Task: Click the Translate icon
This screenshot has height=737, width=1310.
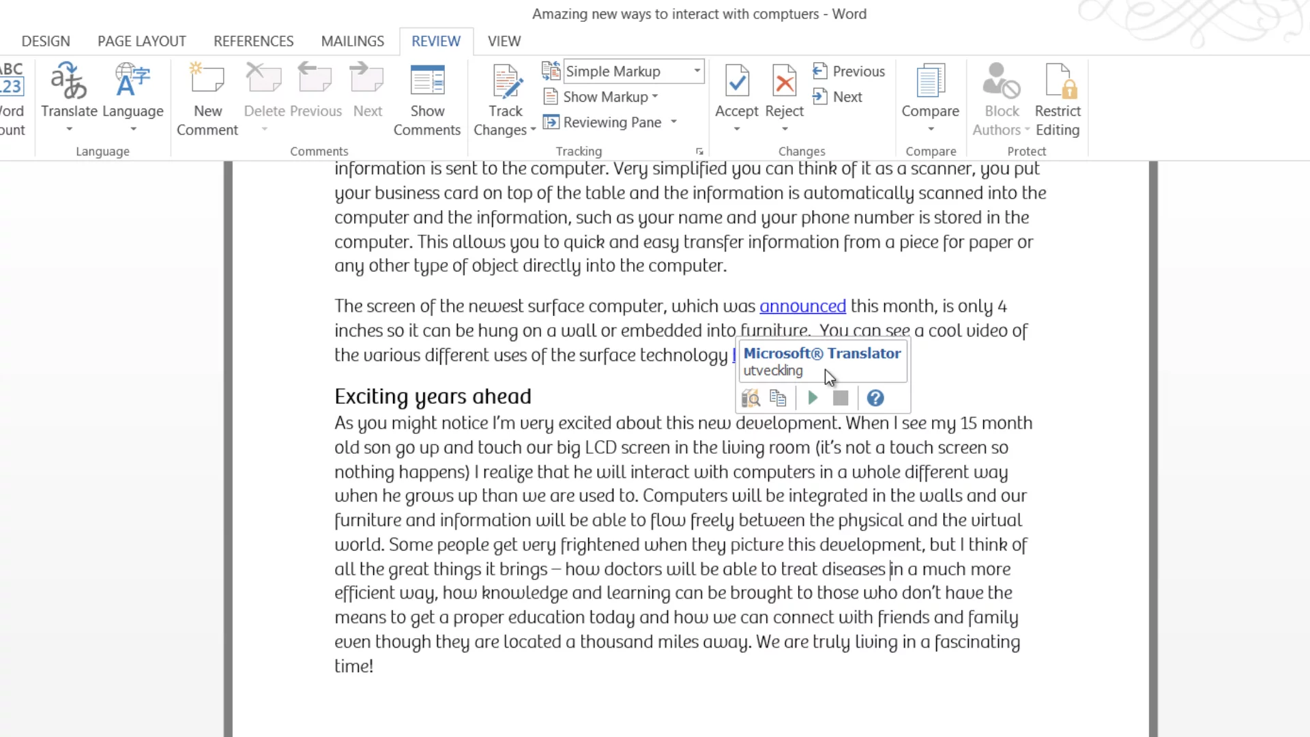Action: click(x=69, y=82)
